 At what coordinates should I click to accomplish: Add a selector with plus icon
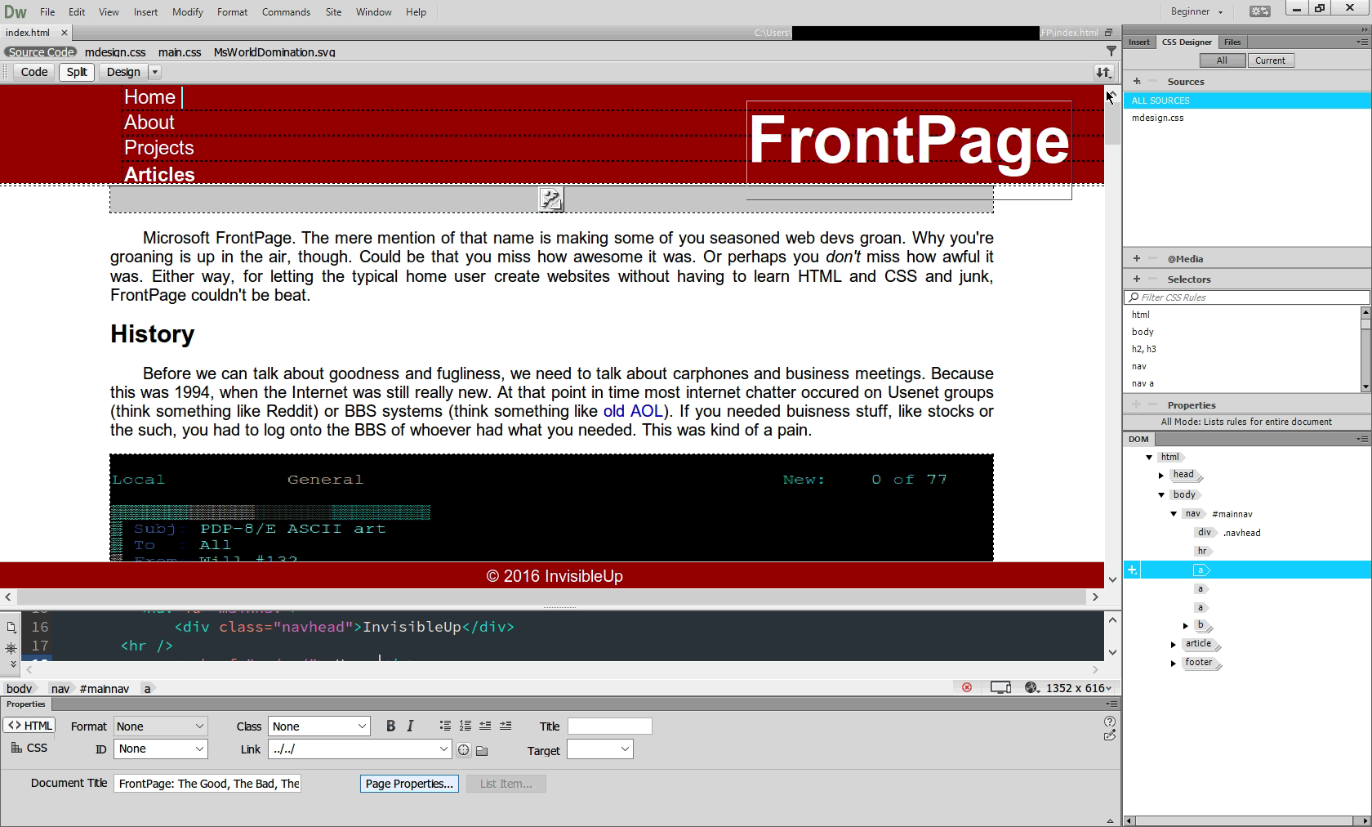pos(1137,279)
